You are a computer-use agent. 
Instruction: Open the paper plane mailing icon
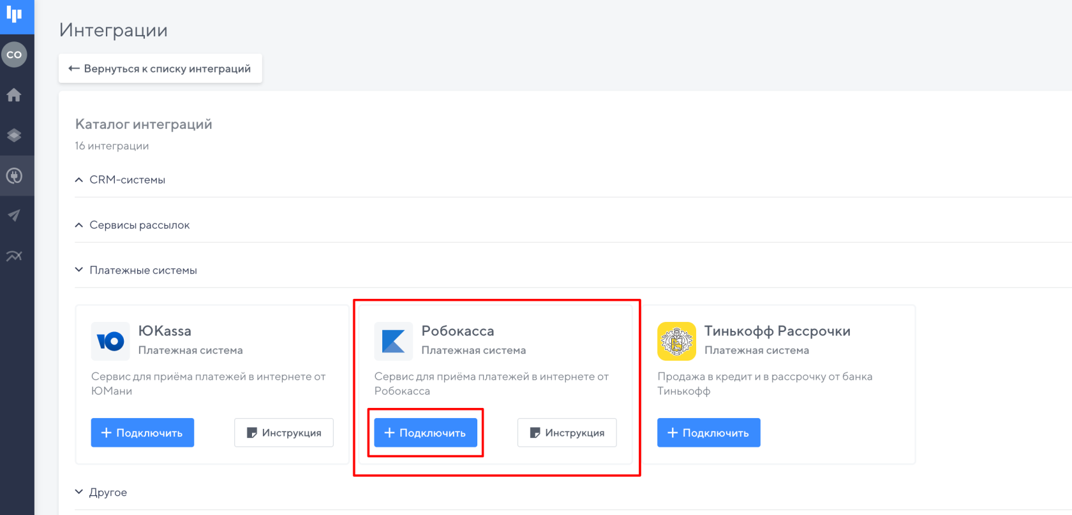[x=14, y=215]
